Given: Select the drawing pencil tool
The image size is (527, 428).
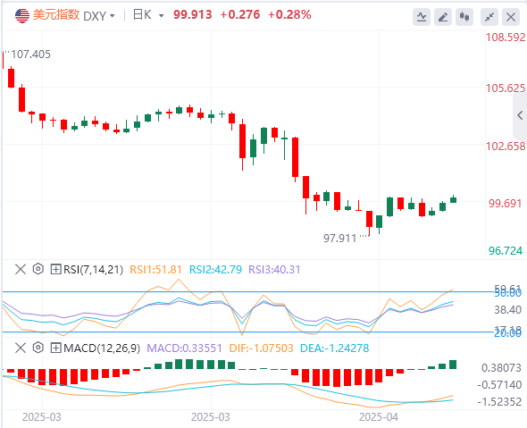Looking at the screenshot, I should [443, 17].
